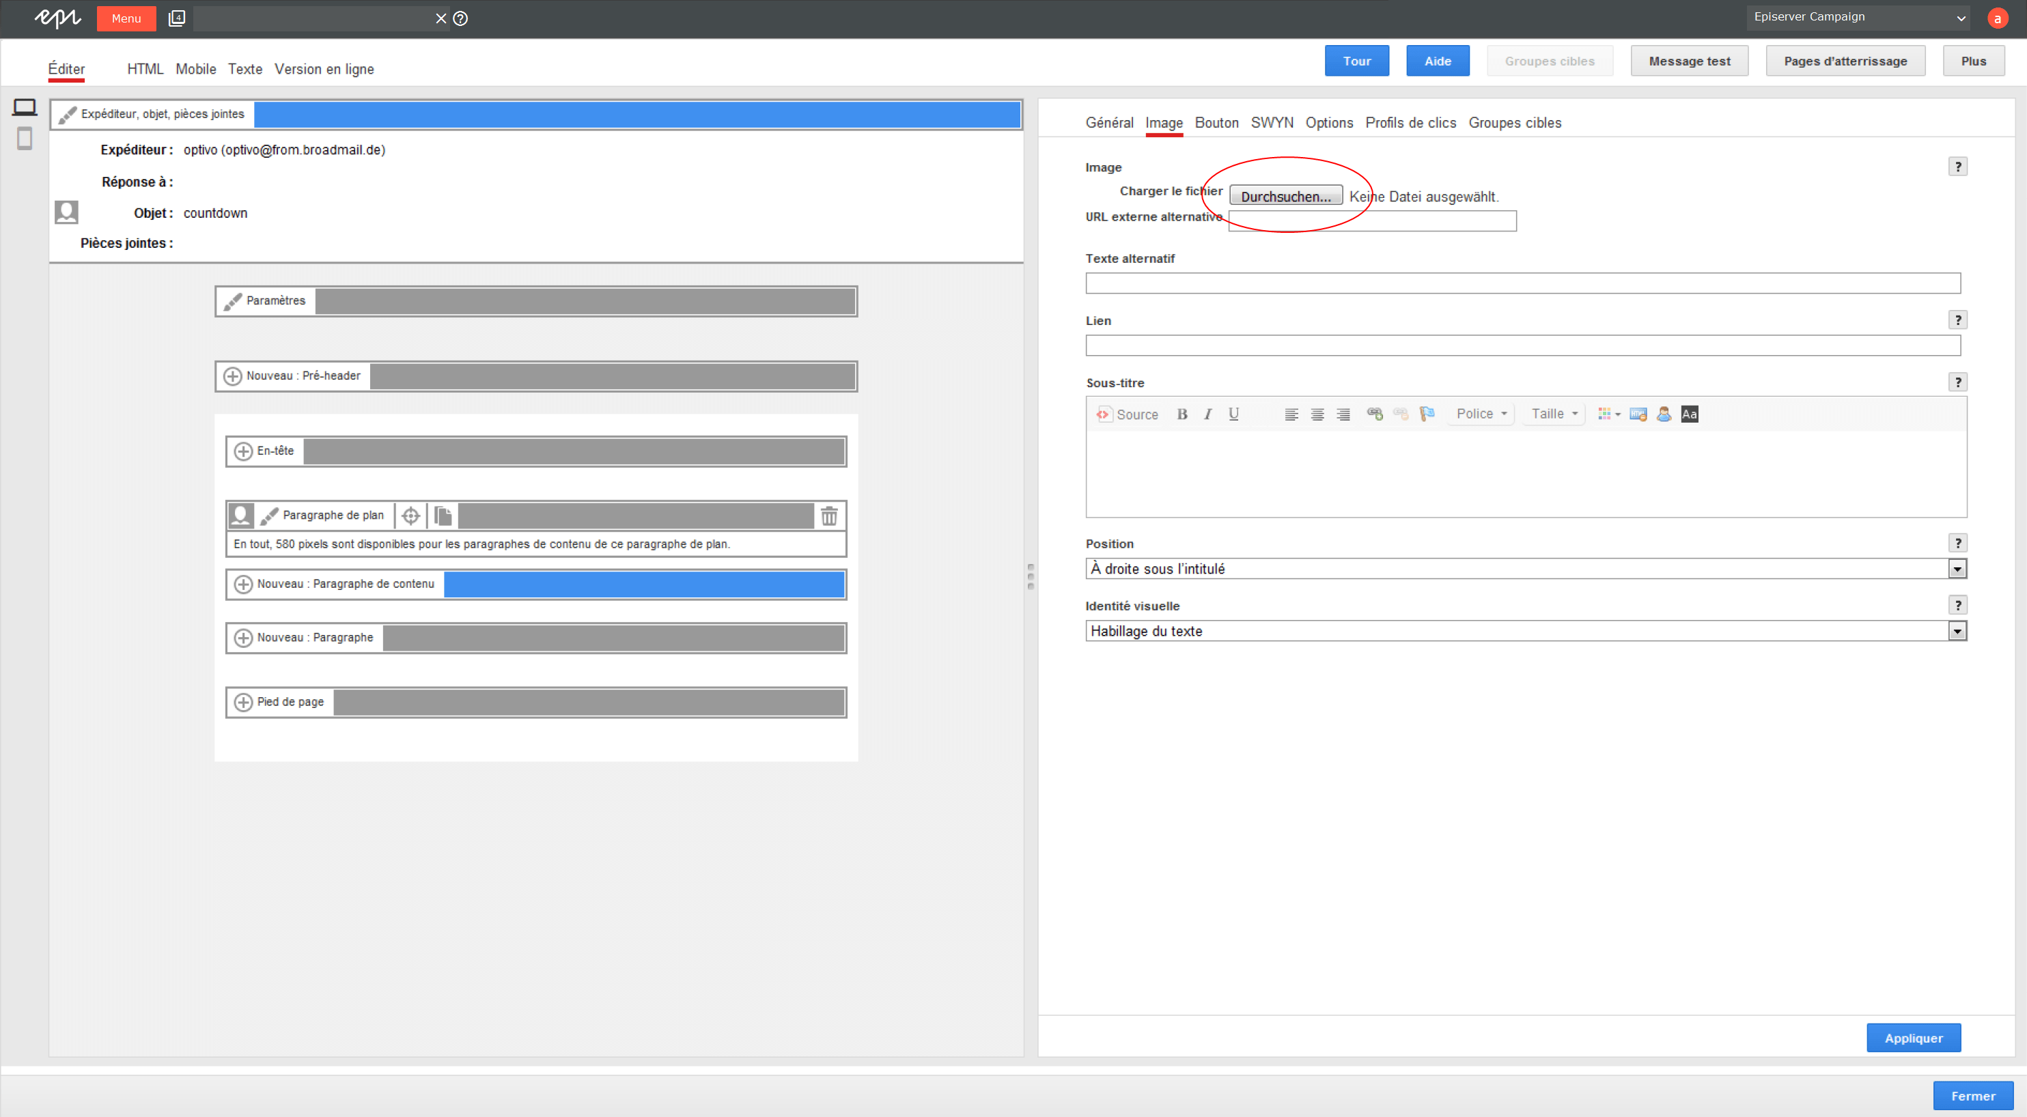
Task: Insert personalization field via person icon
Action: (x=1664, y=414)
